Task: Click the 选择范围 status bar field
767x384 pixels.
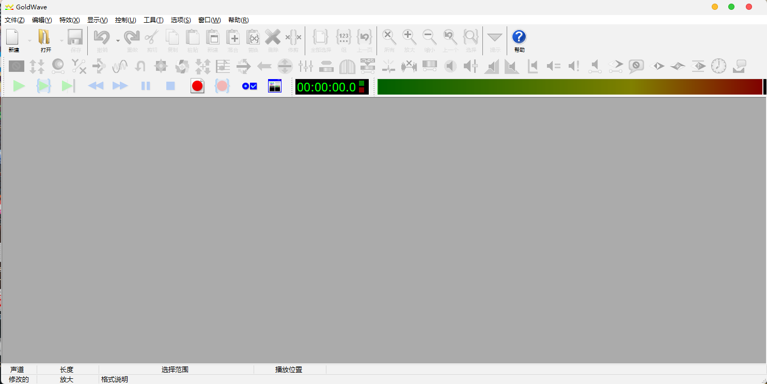Action: 176,370
